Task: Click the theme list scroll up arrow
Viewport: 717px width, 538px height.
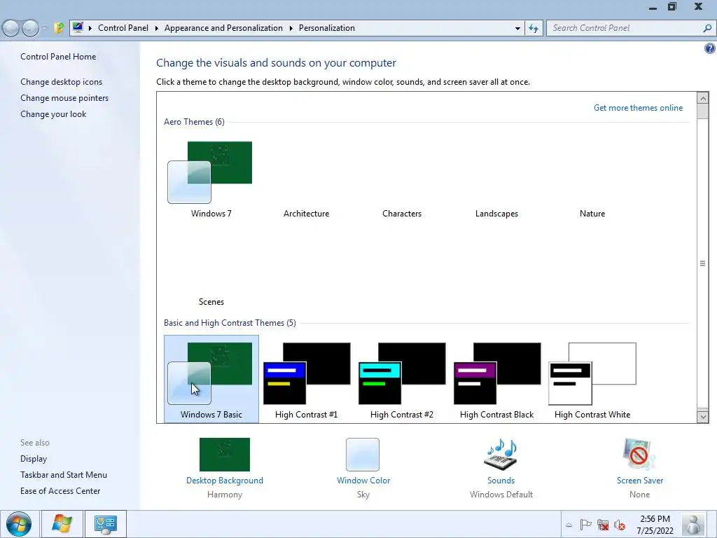Action: click(x=703, y=98)
